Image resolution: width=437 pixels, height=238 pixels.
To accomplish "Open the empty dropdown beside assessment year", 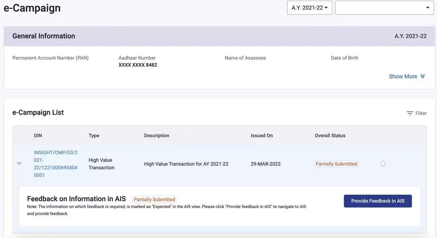I will coord(384,8).
